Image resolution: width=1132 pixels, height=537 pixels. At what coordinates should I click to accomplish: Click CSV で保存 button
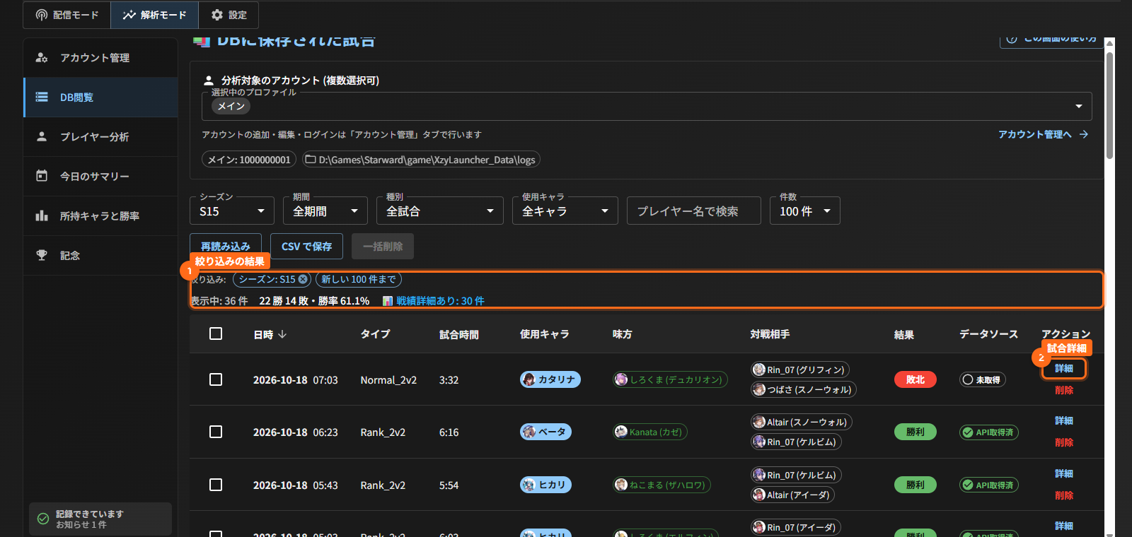[x=306, y=246]
